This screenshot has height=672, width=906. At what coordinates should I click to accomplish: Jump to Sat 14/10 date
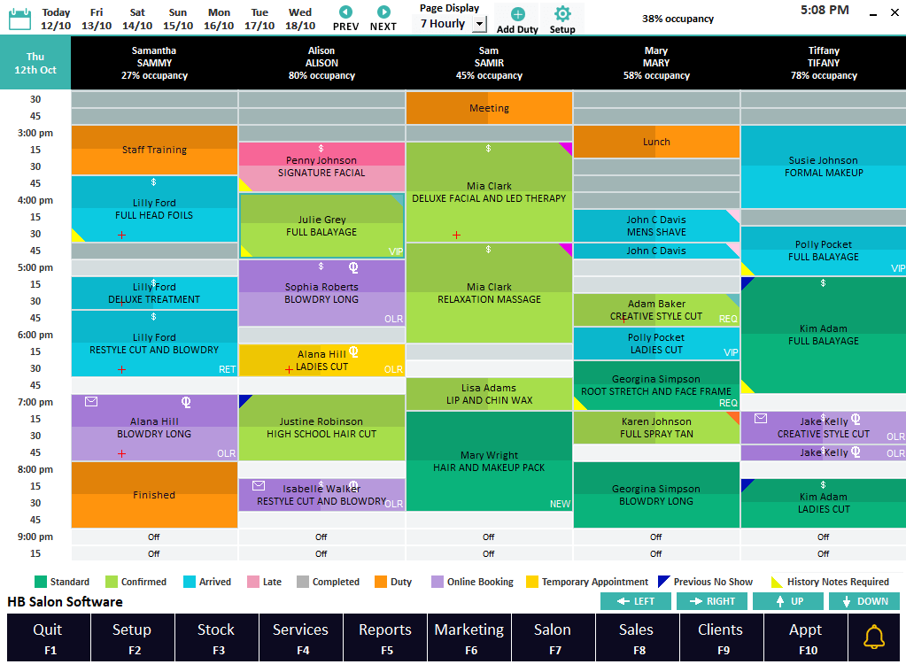click(137, 19)
